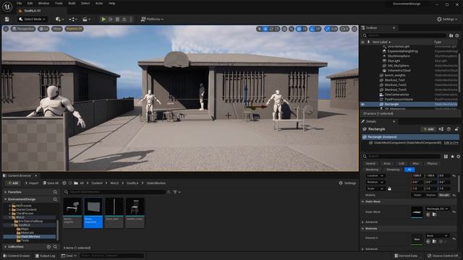Sort Outliner by Item Label

tap(381, 42)
